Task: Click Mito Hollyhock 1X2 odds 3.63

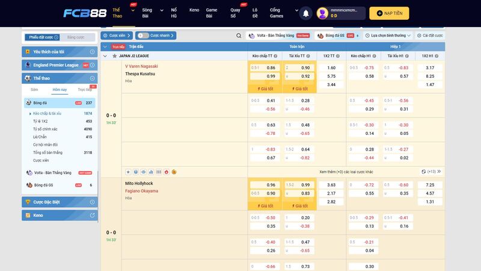Action: tap(331, 185)
